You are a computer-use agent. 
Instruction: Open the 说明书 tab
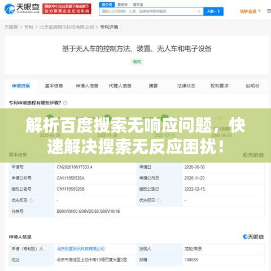coord(252,86)
